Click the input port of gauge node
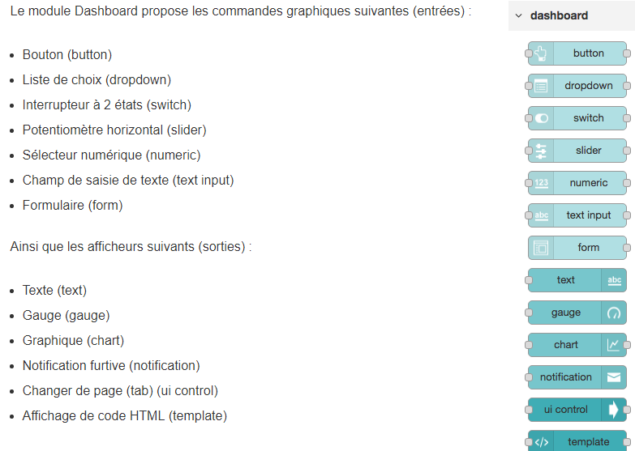The image size is (635, 451). [x=529, y=313]
